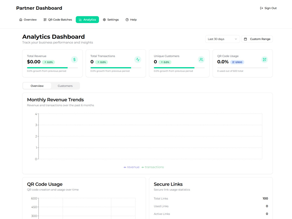This screenshot has width=292, height=219.
Task: Go to the Overview navigation tab
Action: [x=28, y=20]
